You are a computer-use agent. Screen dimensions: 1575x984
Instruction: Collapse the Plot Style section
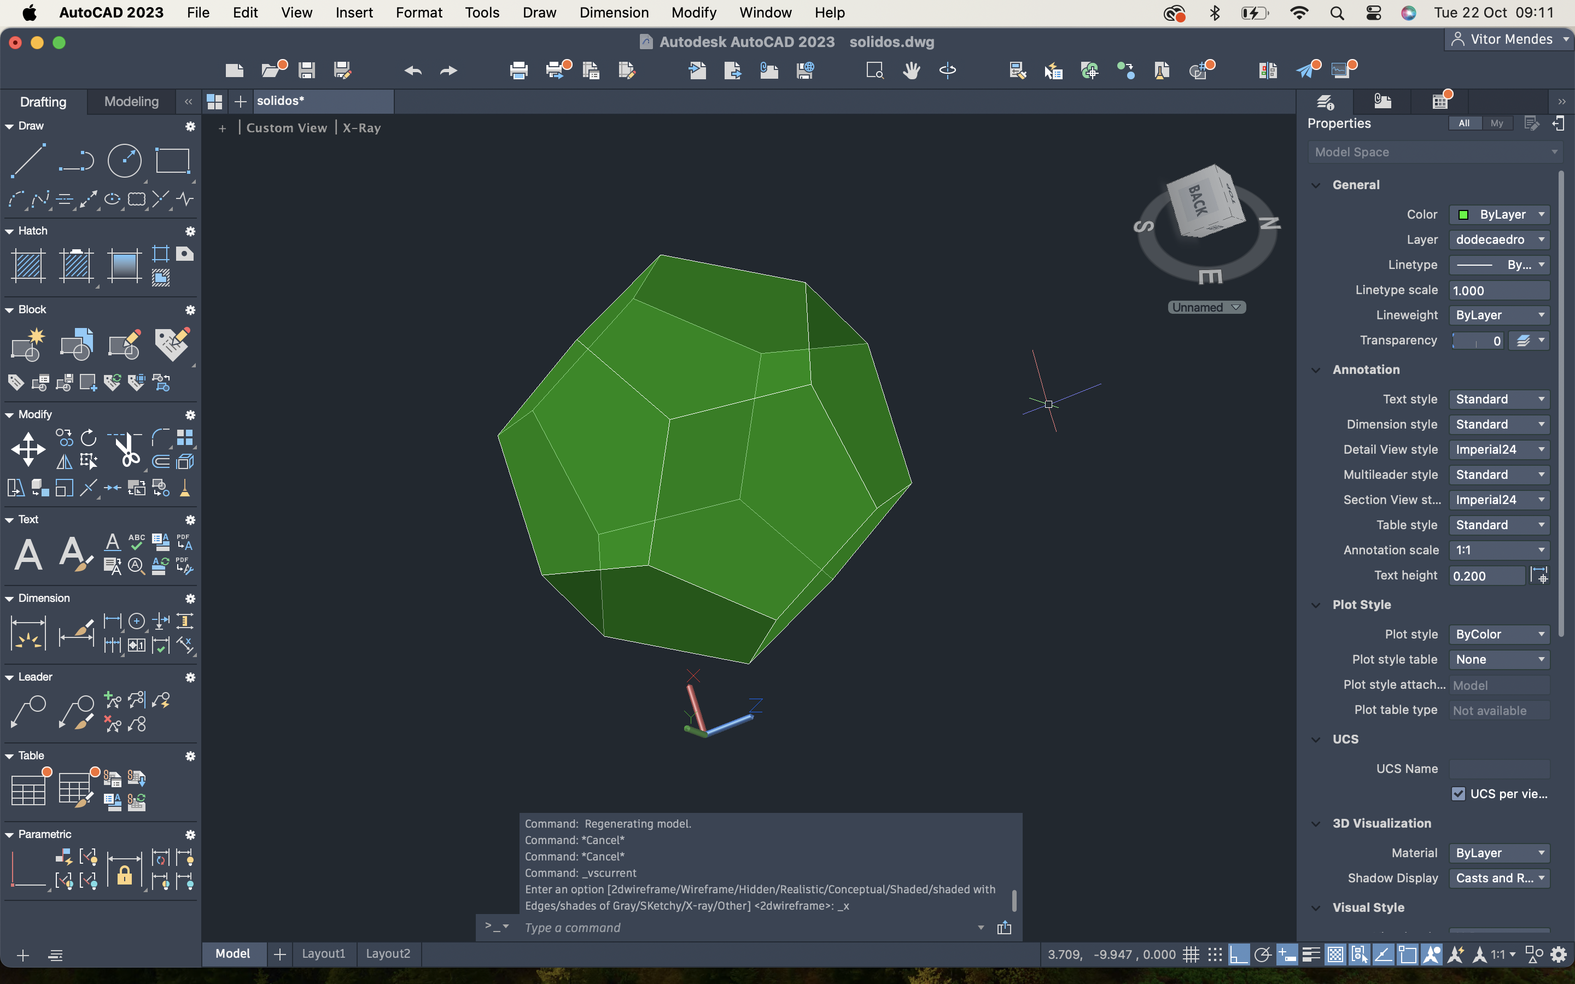point(1315,605)
